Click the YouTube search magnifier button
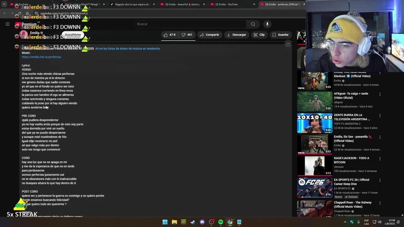This screenshot has height=227, width=404. click(x=253, y=24)
